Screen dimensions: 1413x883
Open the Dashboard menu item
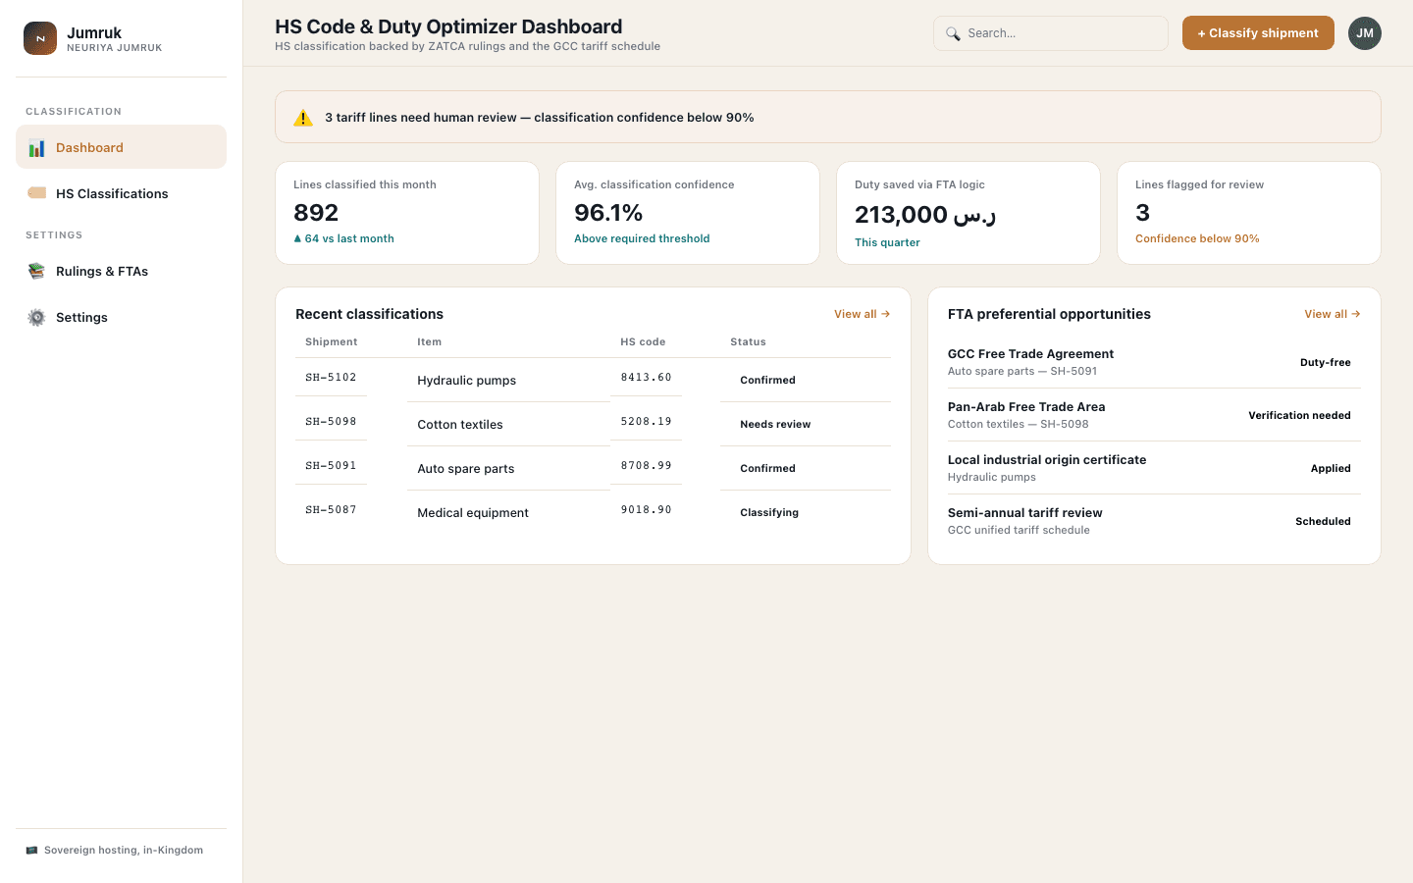(121, 147)
